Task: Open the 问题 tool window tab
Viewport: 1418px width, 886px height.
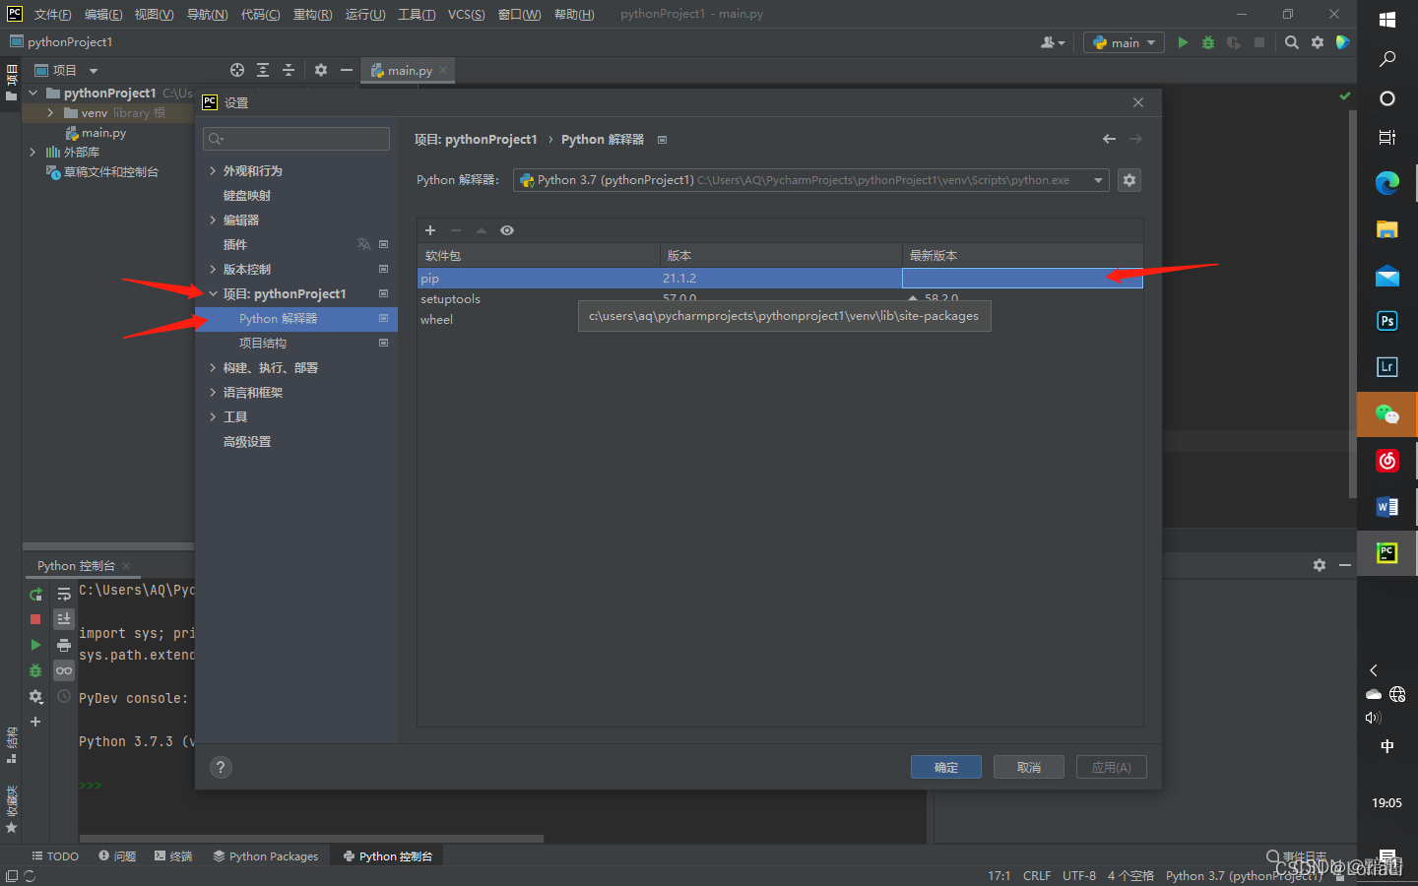Action: pyautogui.click(x=117, y=856)
